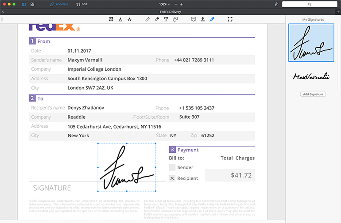Click the Add Signature button
Screen dimensions: 341x223
click(313, 94)
